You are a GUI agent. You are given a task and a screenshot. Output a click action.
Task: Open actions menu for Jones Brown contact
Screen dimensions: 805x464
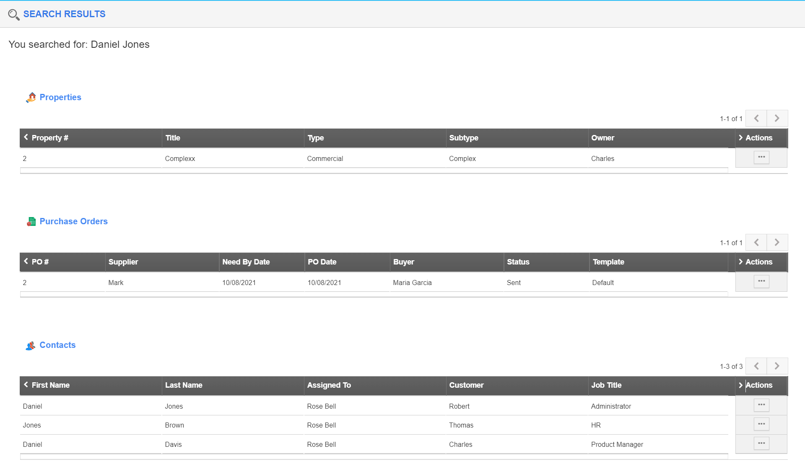761,424
